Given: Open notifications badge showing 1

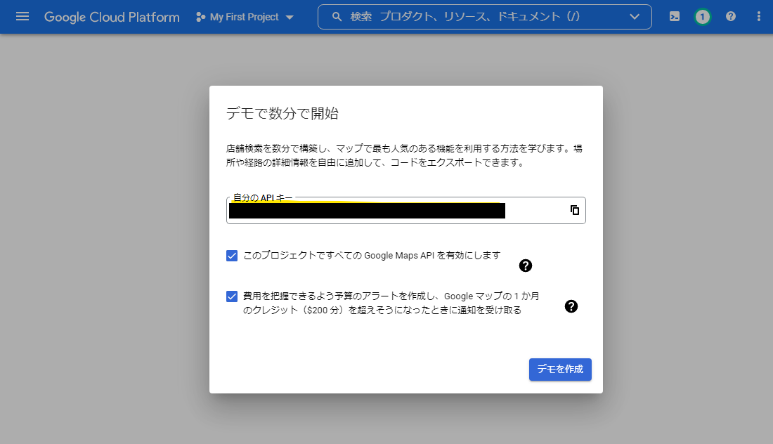Looking at the screenshot, I should (703, 18).
